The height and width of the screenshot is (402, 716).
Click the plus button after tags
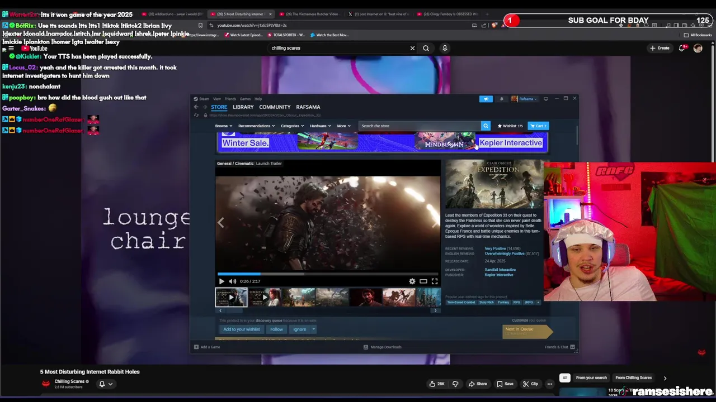pos(538,302)
